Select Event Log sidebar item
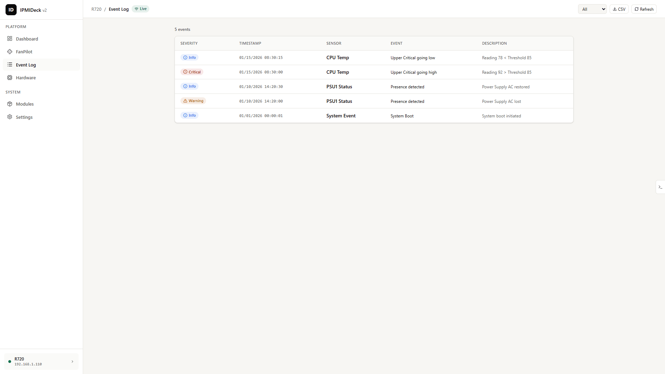The height and width of the screenshot is (374, 665). coord(41,65)
